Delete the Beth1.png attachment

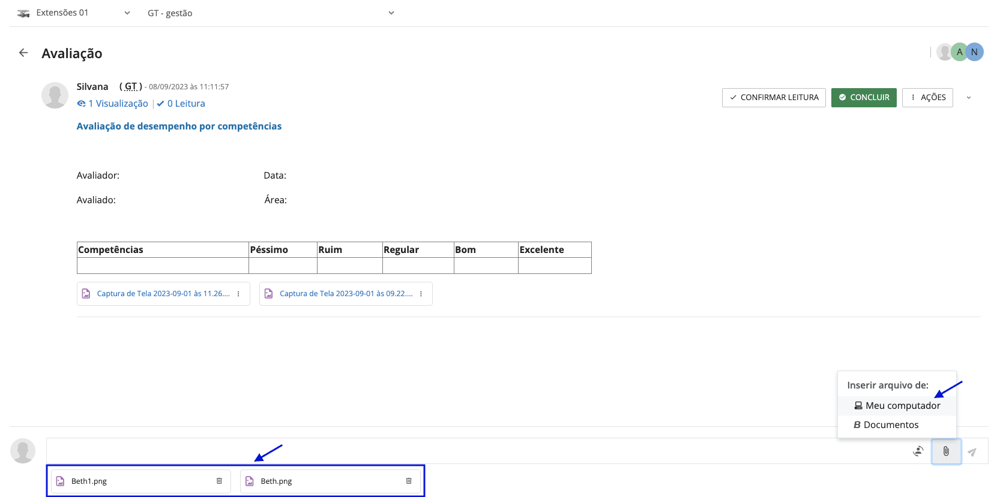click(x=219, y=481)
